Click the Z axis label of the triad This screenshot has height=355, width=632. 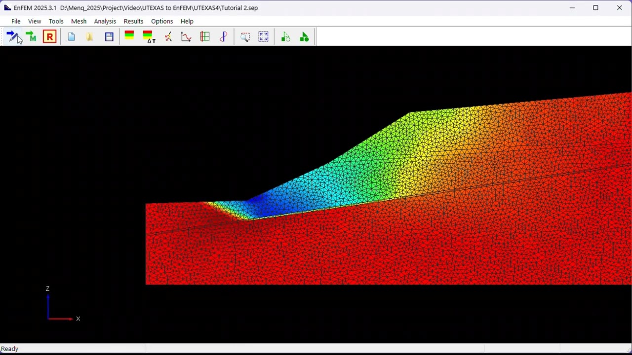click(x=48, y=288)
